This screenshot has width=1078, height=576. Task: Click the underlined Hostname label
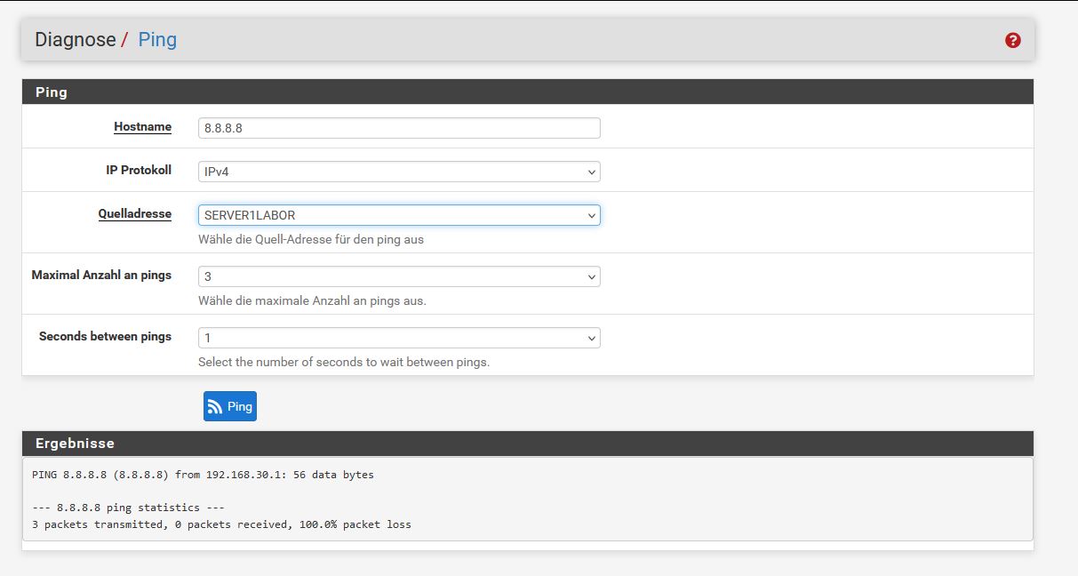tap(142, 126)
